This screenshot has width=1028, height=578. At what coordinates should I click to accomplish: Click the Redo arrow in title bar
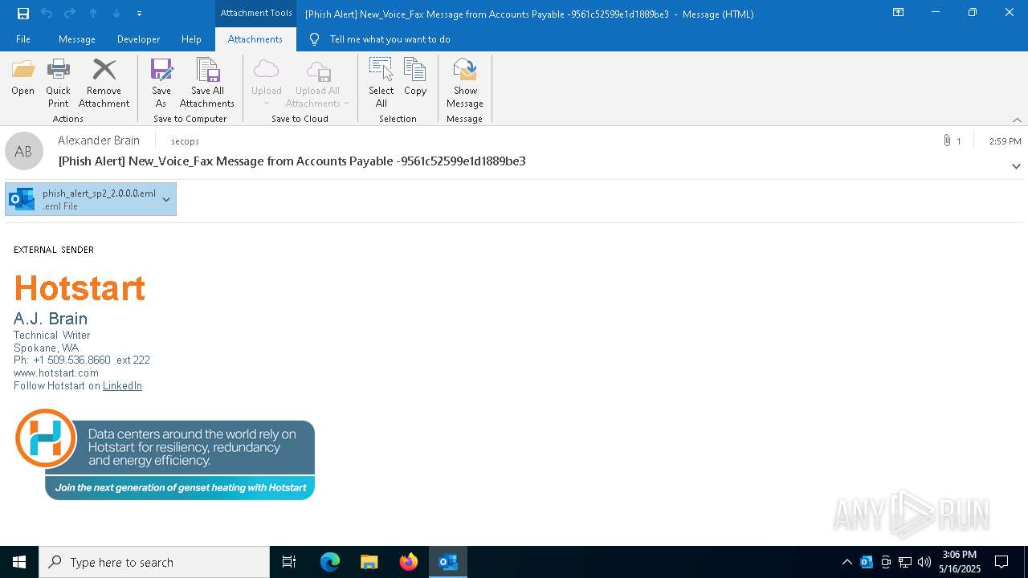click(70, 14)
